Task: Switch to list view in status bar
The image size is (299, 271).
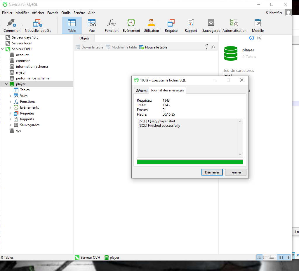Action: [x=265, y=258]
